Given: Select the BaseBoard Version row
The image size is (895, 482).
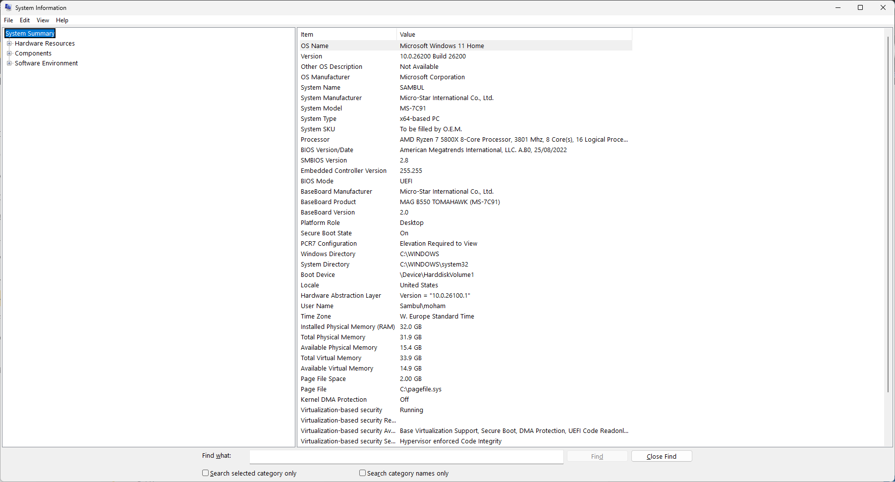Looking at the screenshot, I should coord(465,213).
